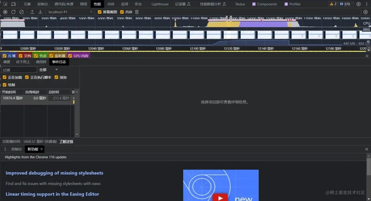Upload a profile with the load icon
This screenshot has height=201, width=371.
(32, 12)
